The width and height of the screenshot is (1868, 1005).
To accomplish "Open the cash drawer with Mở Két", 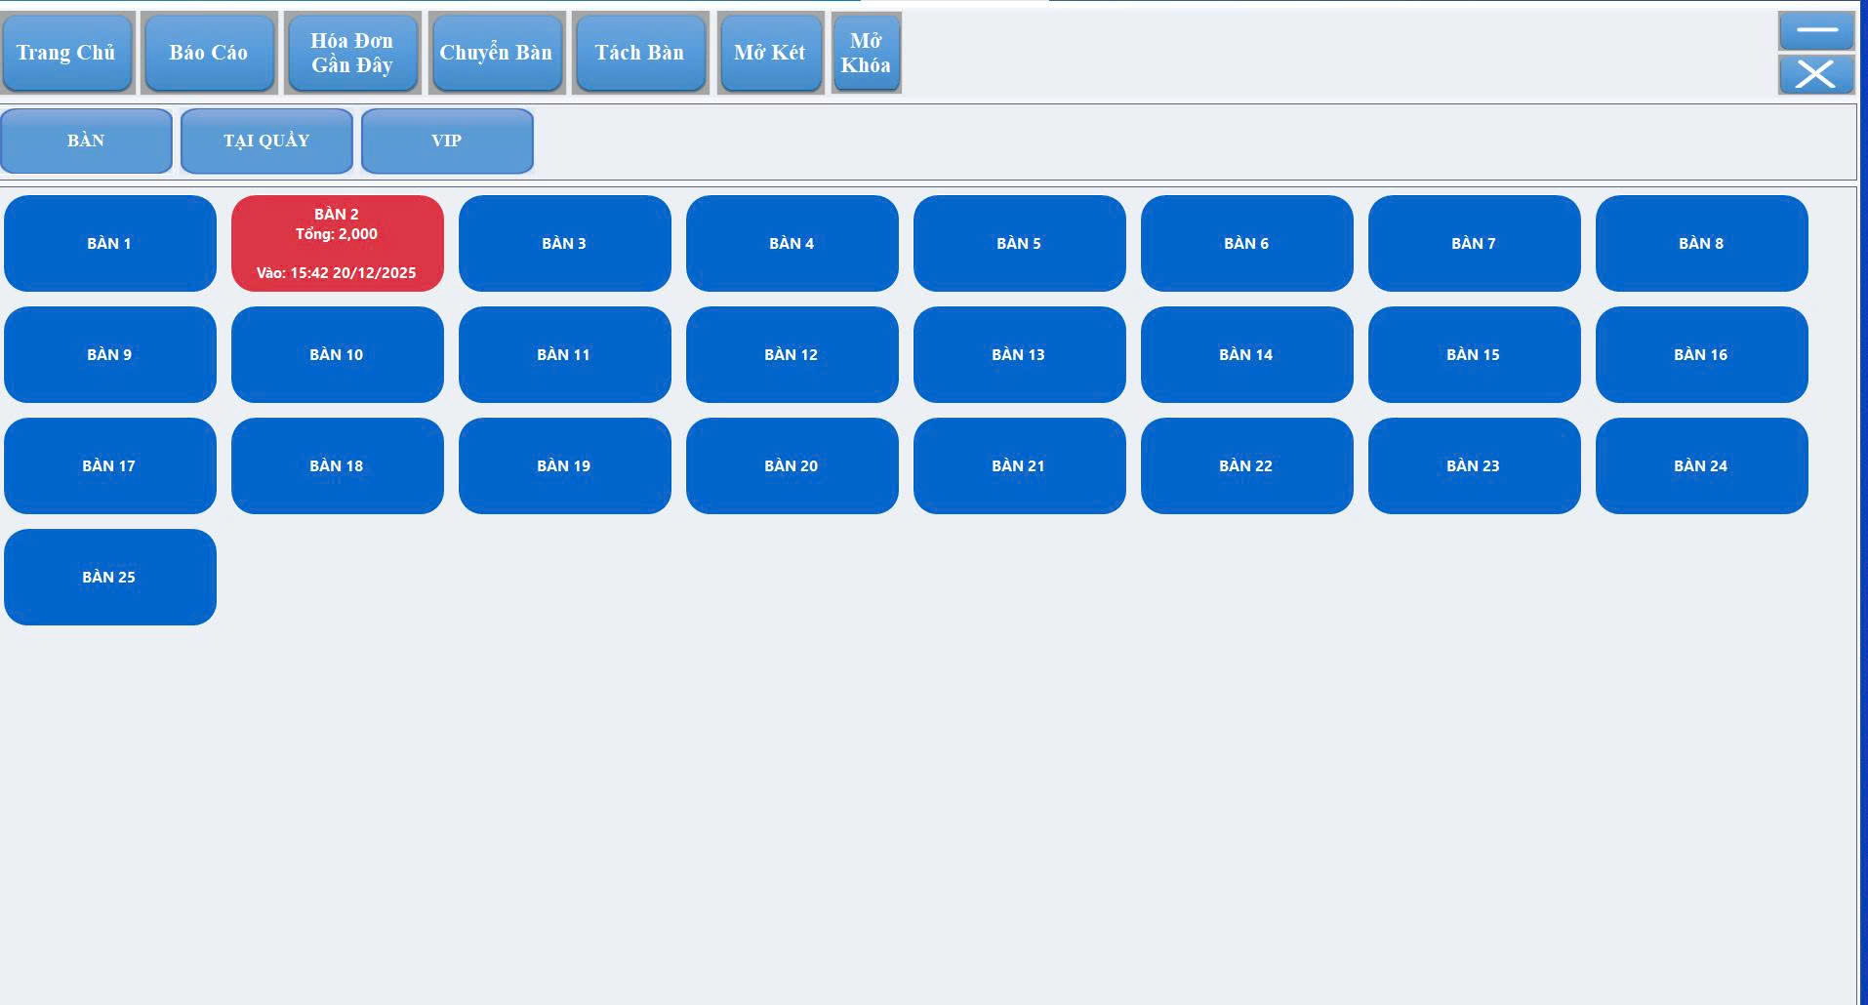I will [x=770, y=53].
